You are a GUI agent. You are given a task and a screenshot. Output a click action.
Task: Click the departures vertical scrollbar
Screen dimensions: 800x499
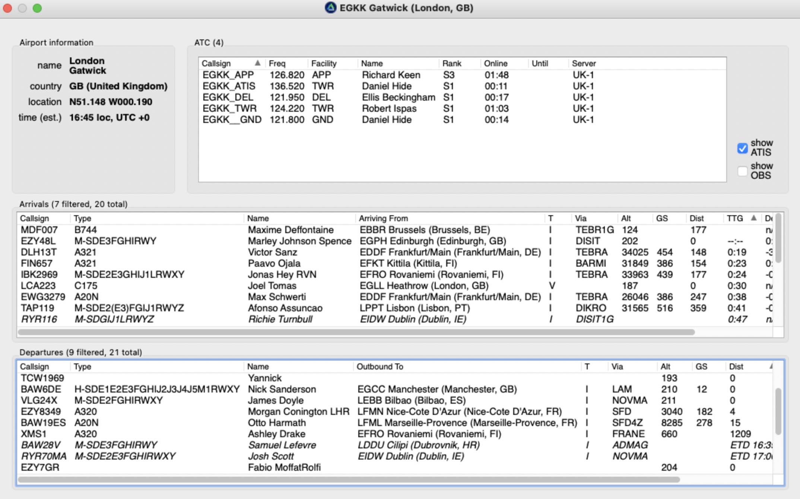pyautogui.click(x=778, y=411)
